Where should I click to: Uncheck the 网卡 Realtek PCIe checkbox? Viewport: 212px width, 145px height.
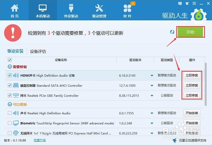tap(10, 95)
